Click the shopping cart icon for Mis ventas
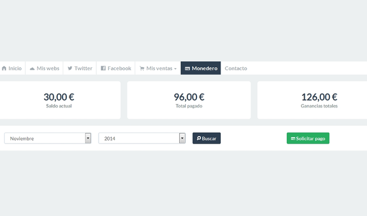This screenshot has width=367, height=216. coord(142,68)
